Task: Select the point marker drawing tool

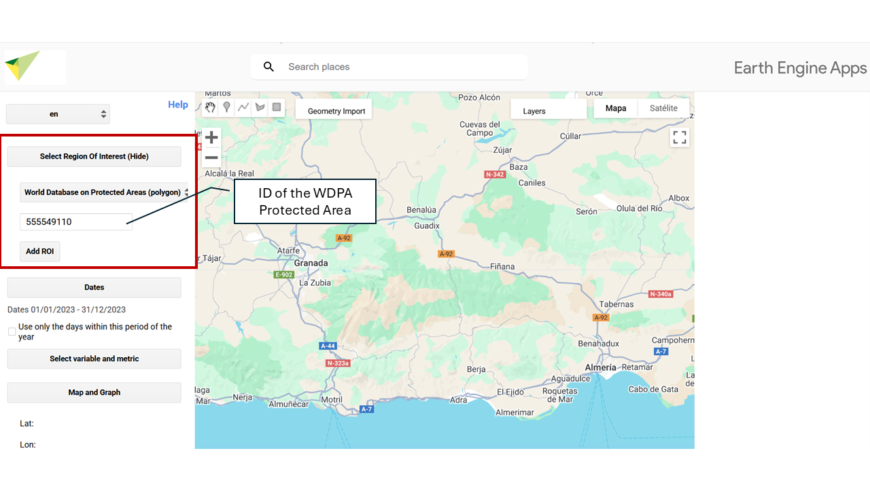Action: point(227,107)
